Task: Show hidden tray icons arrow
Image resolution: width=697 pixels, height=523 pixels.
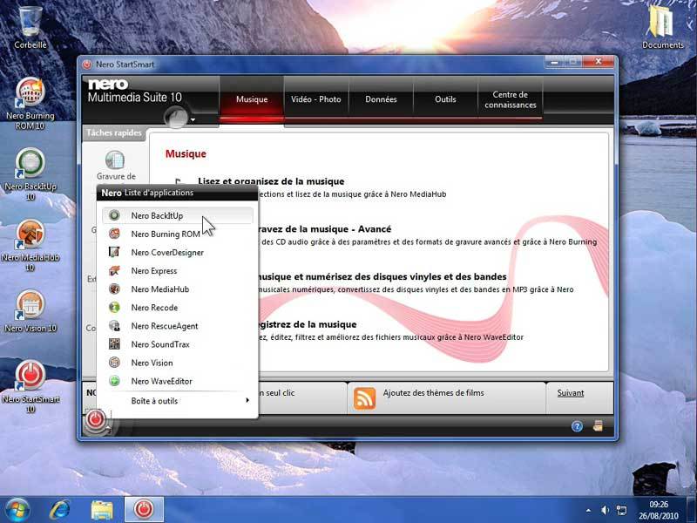Action: (x=589, y=511)
